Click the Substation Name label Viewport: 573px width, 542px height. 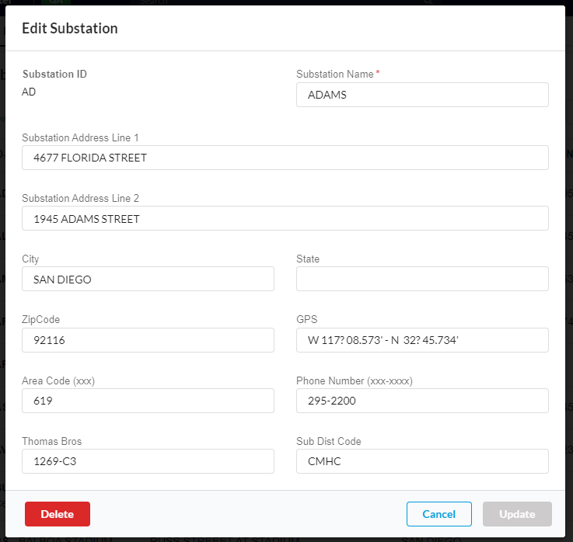tap(335, 75)
